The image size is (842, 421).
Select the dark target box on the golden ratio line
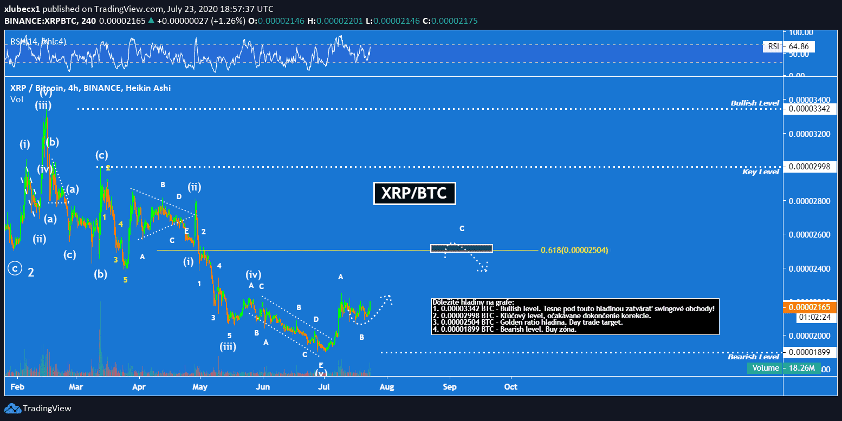(461, 248)
